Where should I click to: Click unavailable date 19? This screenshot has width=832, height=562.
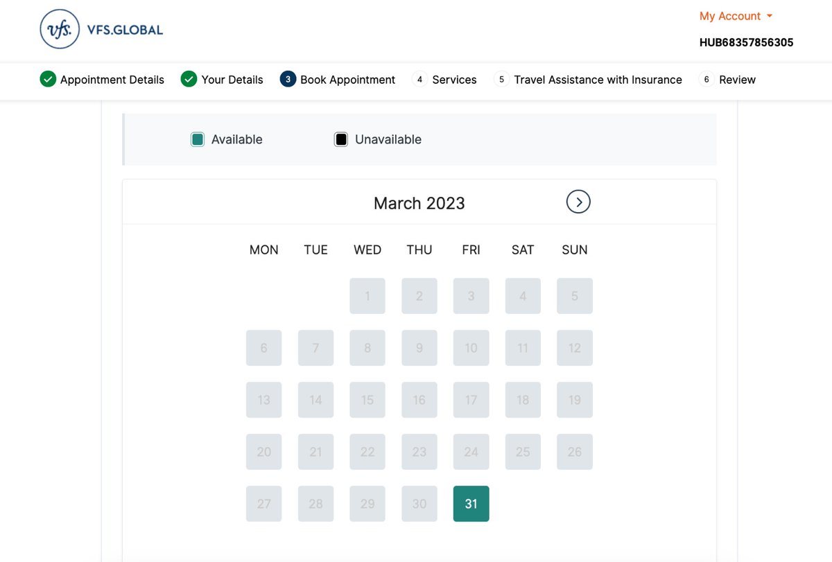(575, 400)
